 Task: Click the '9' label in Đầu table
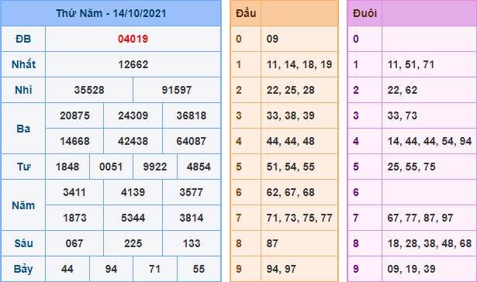239,269
